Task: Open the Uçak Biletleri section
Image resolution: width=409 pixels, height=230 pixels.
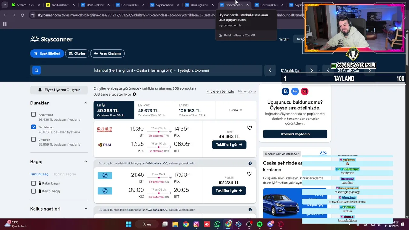Action: 47,53
